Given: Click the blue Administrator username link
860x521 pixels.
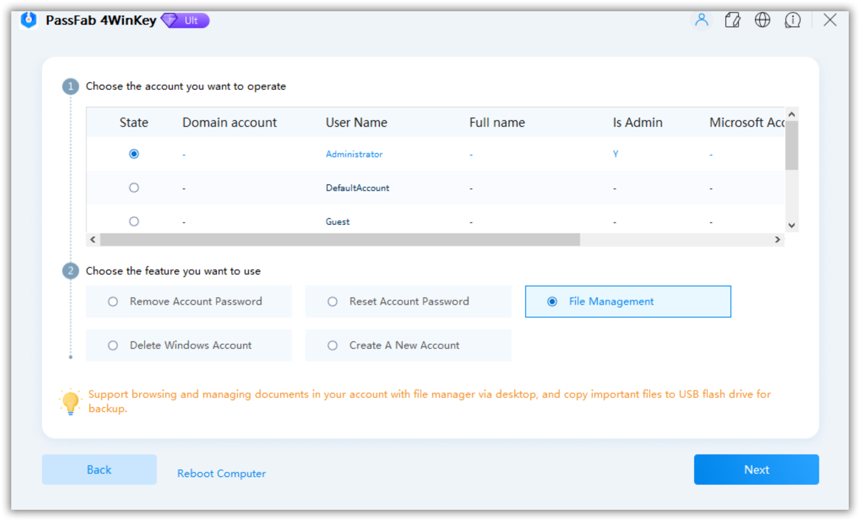Looking at the screenshot, I should click(354, 154).
